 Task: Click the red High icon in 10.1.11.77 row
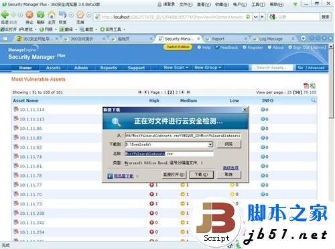coord(151,185)
